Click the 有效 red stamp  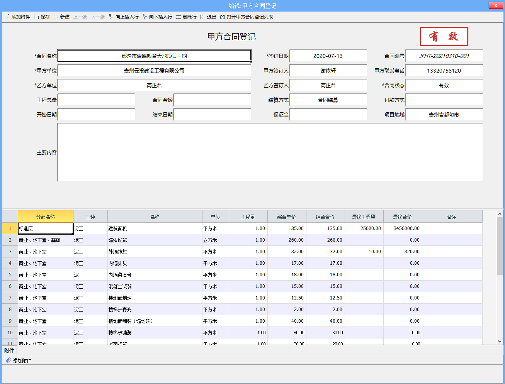tap(444, 37)
